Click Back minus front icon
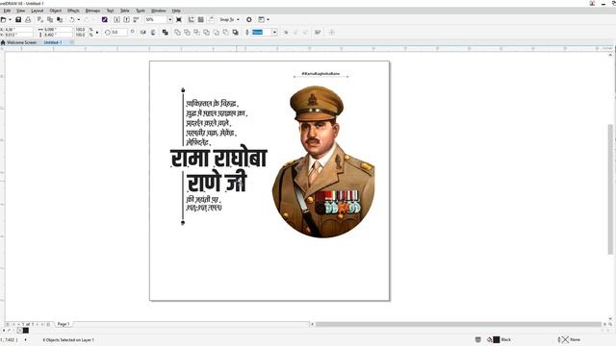This screenshot has width=616, height=346. coord(225,32)
